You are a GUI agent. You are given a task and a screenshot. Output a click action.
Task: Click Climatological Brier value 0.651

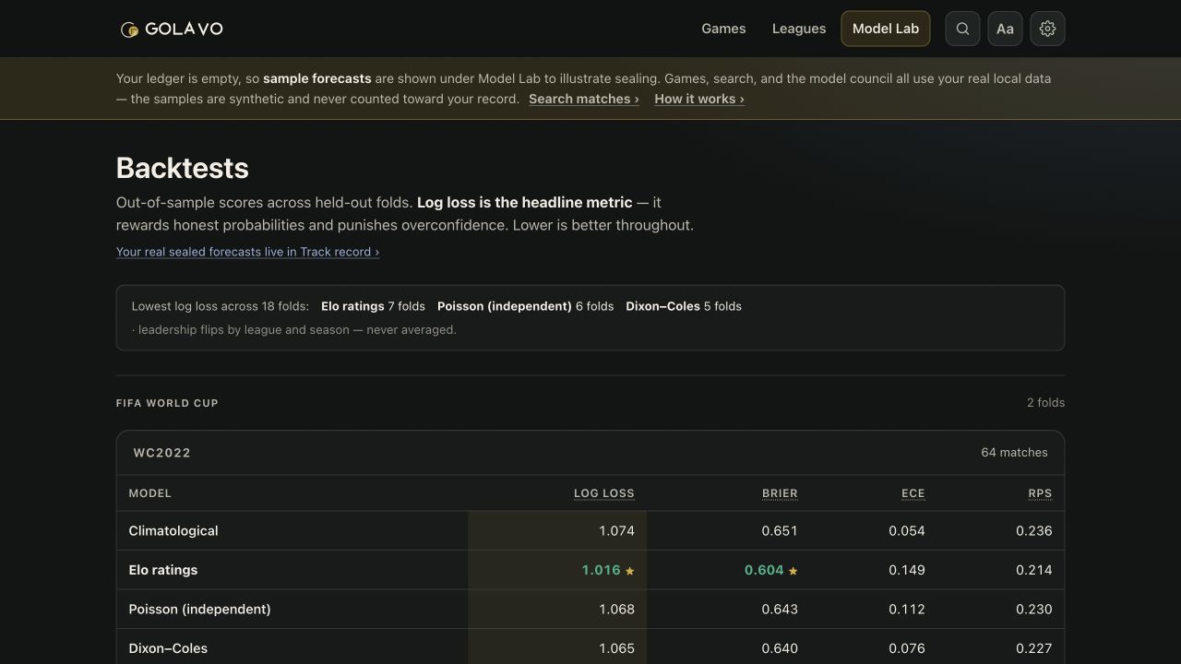tap(780, 531)
